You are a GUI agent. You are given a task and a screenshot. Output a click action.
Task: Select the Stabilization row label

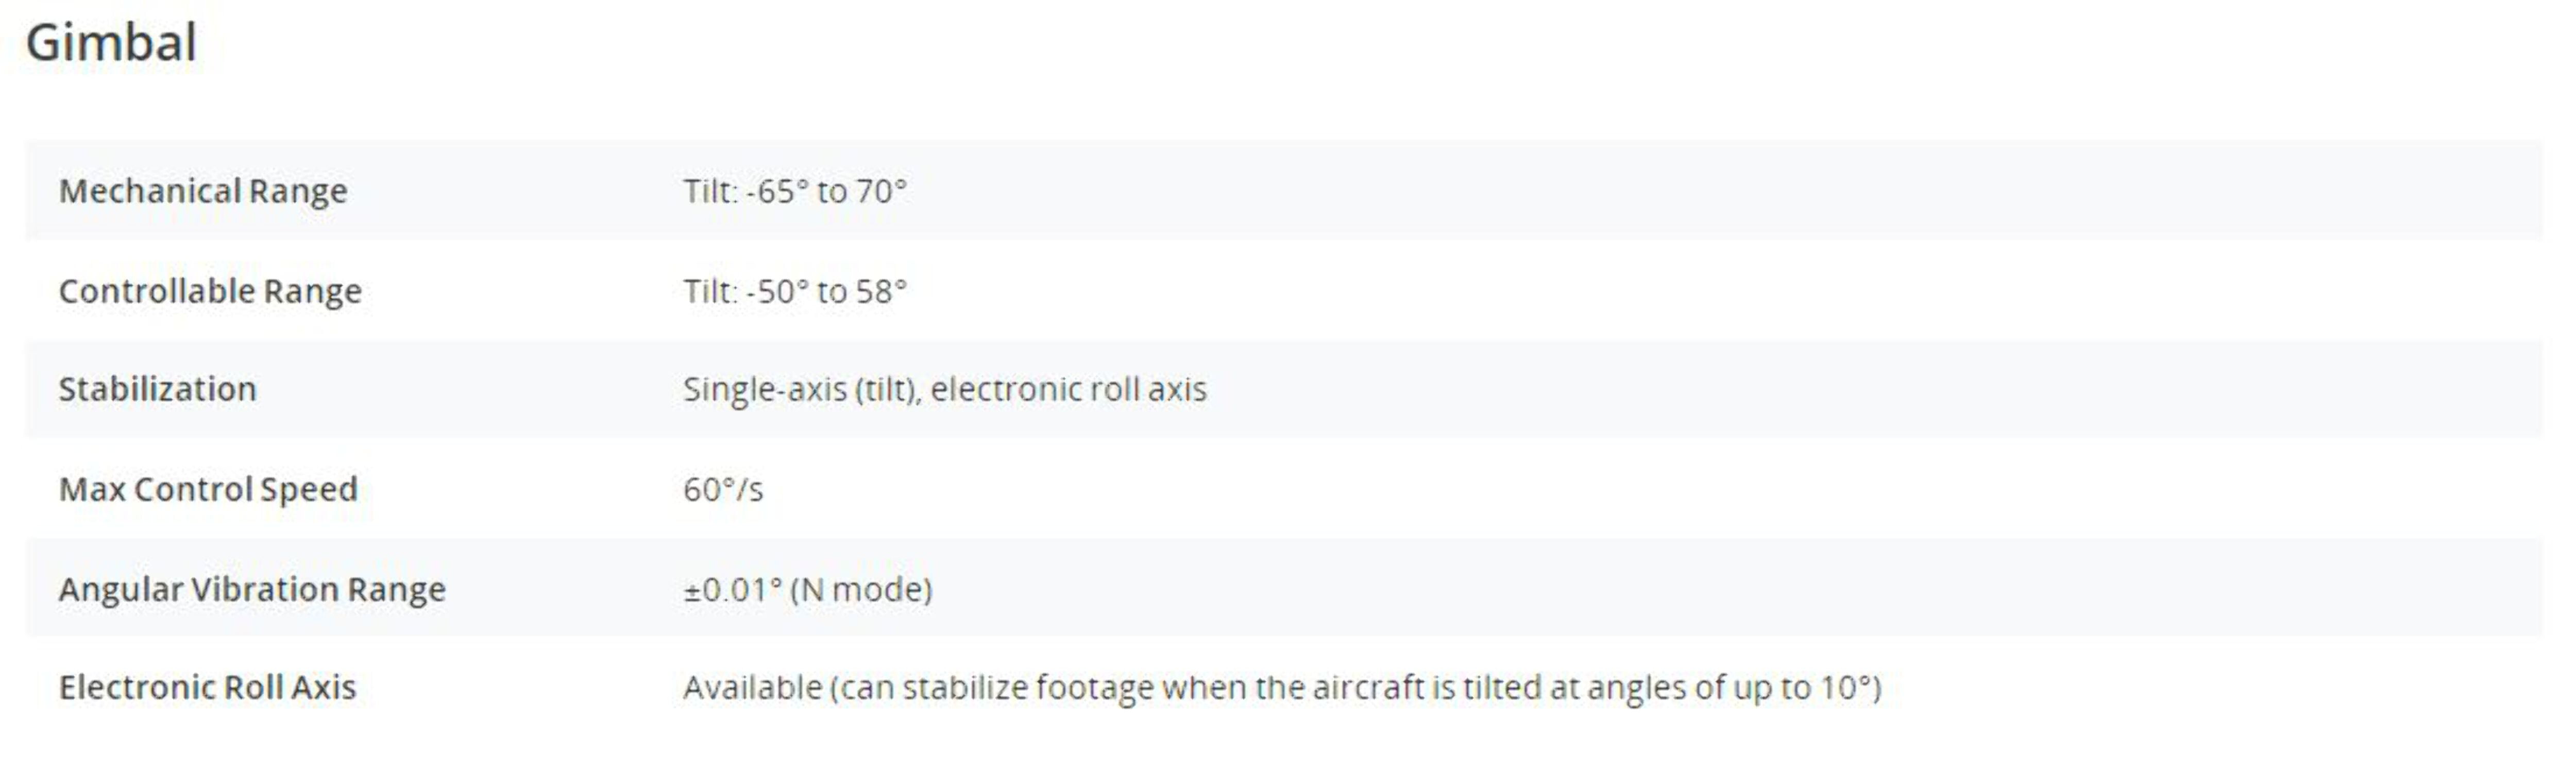tap(158, 389)
